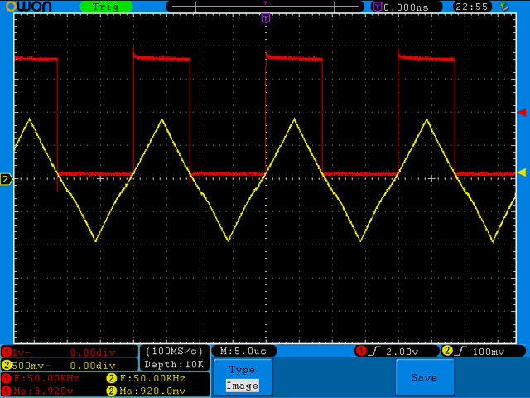Click the waveform memory position bar at top
The width and height of the screenshot is (530, 398).
265,7
